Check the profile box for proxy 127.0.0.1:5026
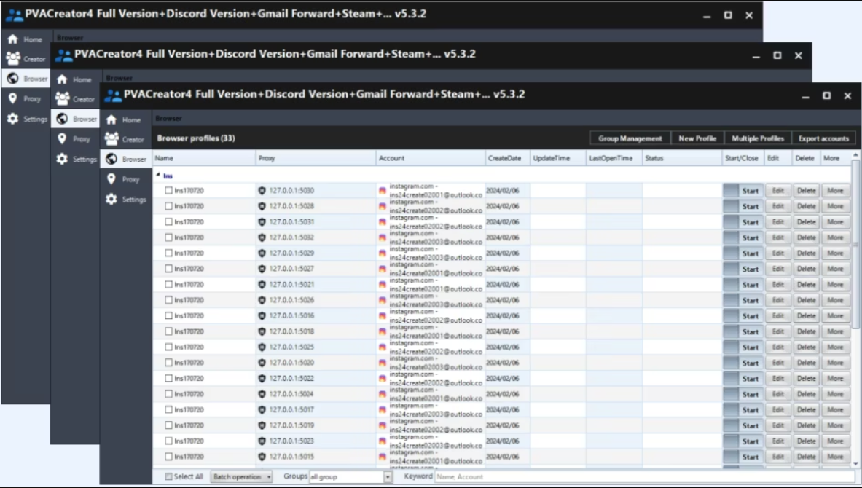The height and width of the screenshot is (488, 862). pos(169,300)
